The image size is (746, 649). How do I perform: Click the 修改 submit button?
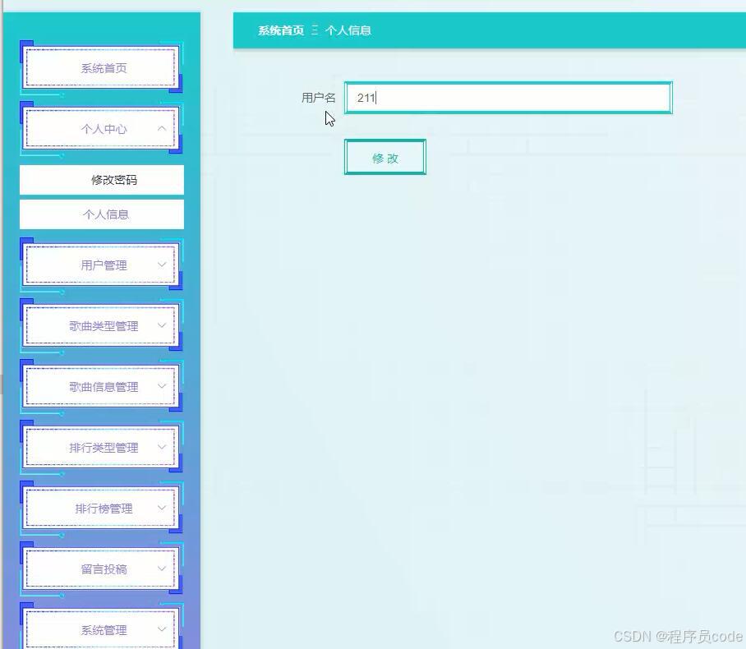[x=385, y=158]
